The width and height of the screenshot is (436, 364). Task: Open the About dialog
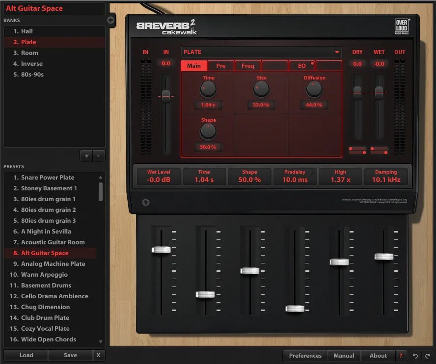(378, 356)
